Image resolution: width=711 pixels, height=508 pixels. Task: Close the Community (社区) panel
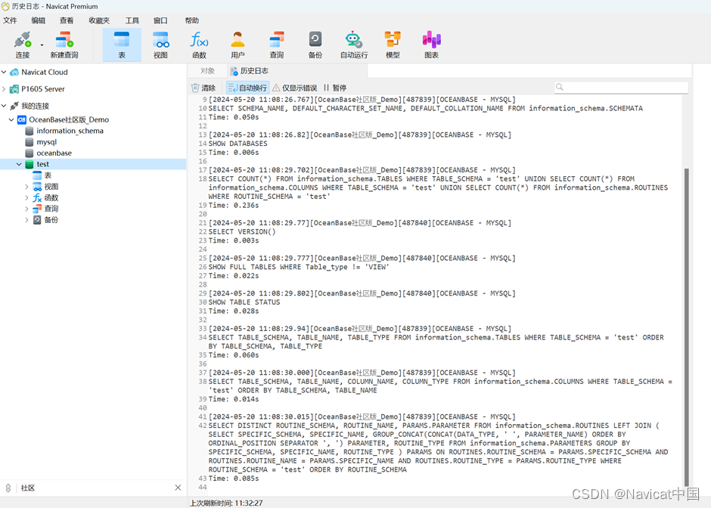tap(178, 488)
